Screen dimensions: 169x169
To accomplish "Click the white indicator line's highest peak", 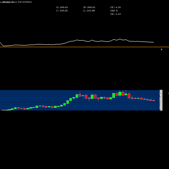I will pyautogui.click(x=120, y=39).
